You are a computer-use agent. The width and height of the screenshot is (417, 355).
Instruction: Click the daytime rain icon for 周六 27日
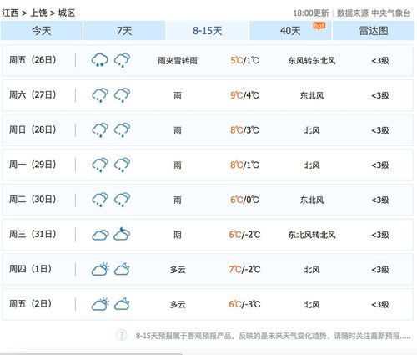click(x=100, y=95)
